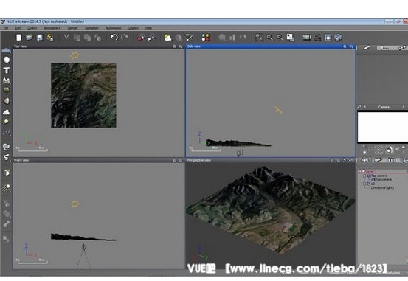408x281 pixels.
Task: Select the terrain mountain tool
Action: (7, 80)
